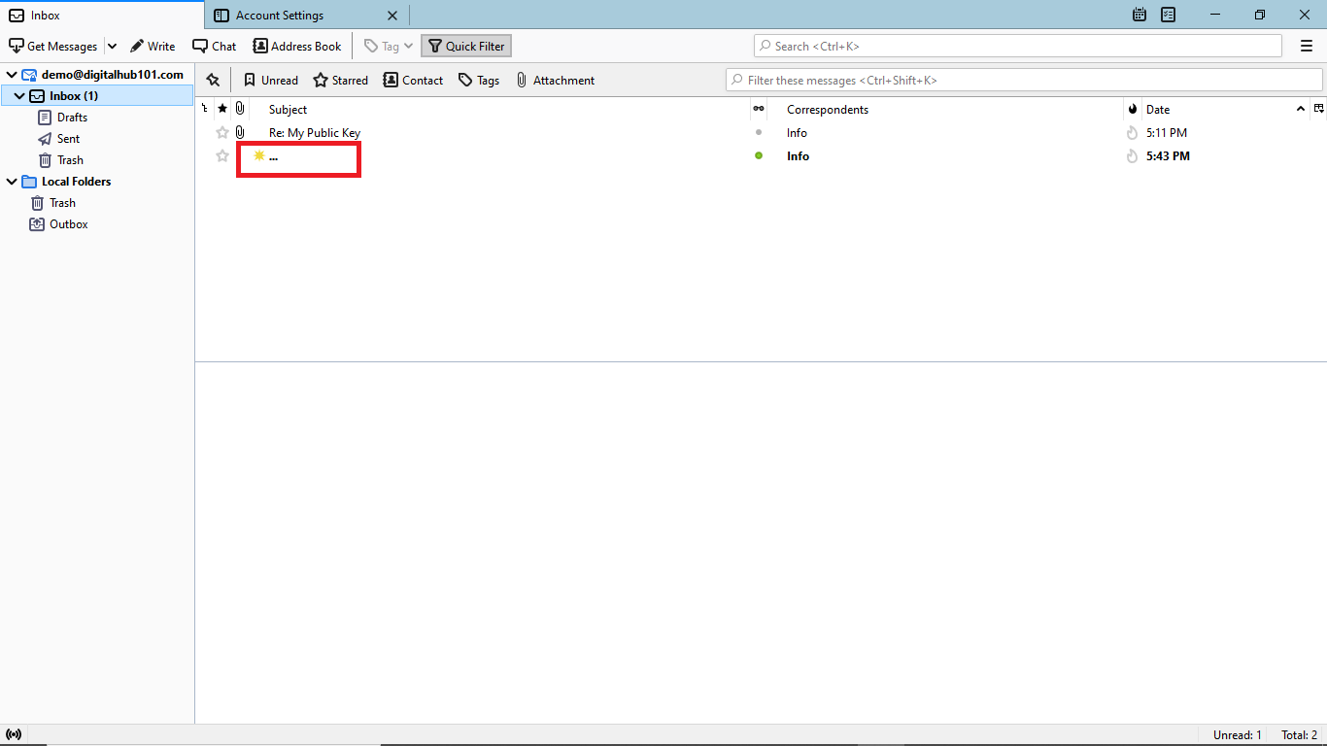Filter messages with Attachment
This screenshot has height=746, width=1327.
[555, 80]
